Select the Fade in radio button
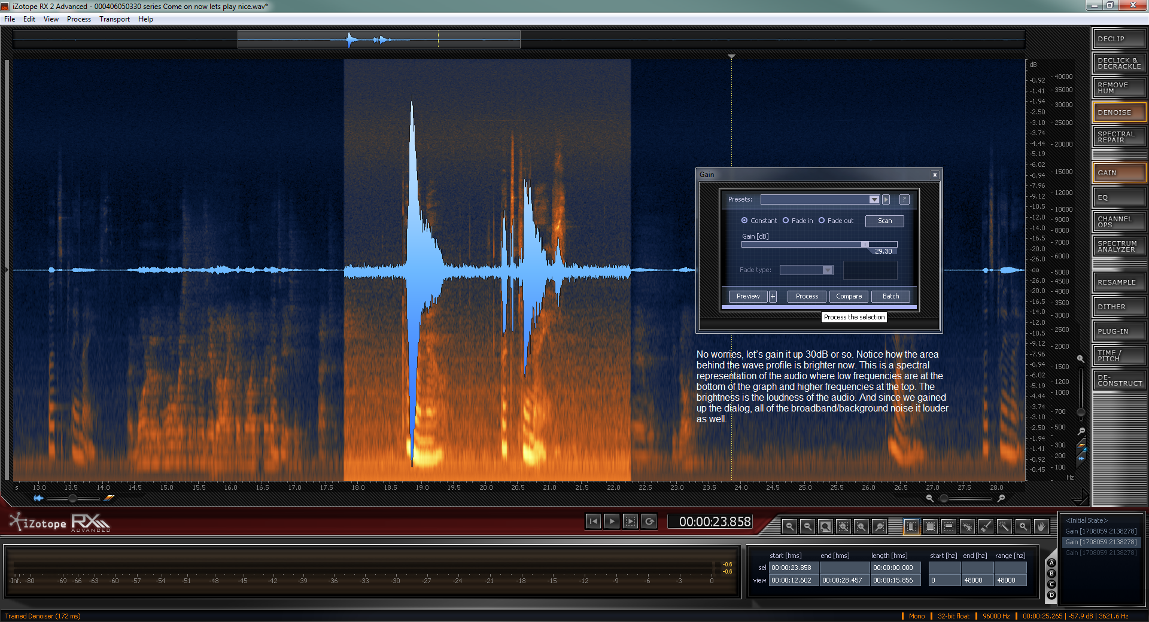Image resolution: width=1149 pixels, height=622 pixels. [786, 221]
